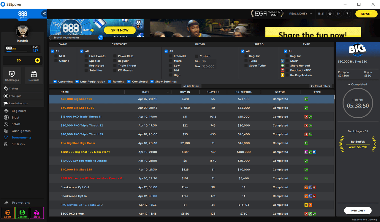The width and height of the screenshot is (380, 222).
Task: Sort tournaments by NAME column
Action: [65, 92]
